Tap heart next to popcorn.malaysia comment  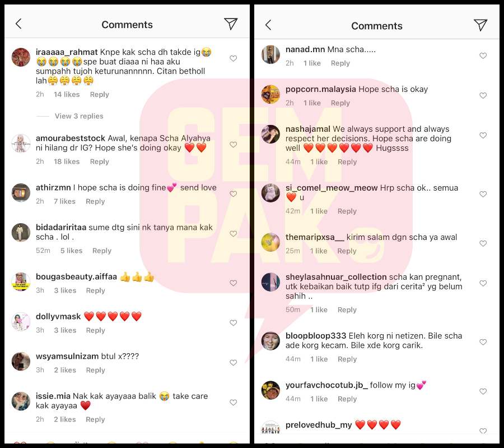click(x=483, y=95)
